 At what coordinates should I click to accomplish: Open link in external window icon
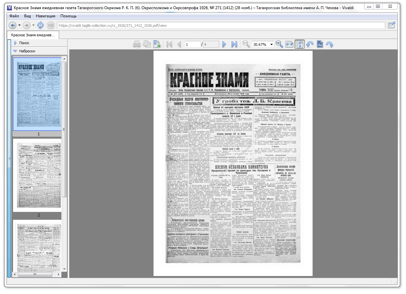[x=391, y=25]
